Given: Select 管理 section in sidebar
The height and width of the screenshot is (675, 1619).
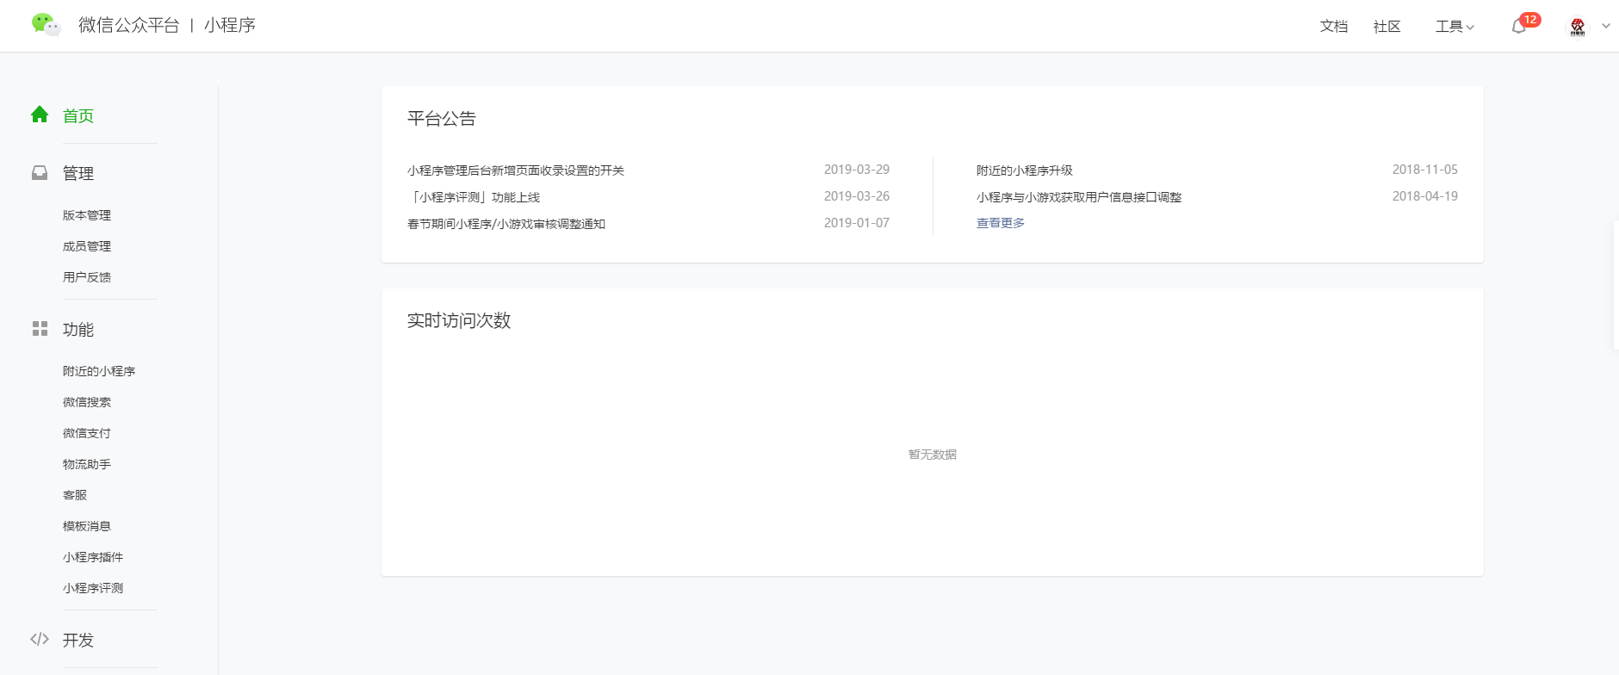Looking at the screenshot, I should tap(78, 173).
